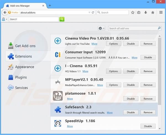Click the toolbar Search text field
The height and width of the screenshot is (135, 166).
34,19
